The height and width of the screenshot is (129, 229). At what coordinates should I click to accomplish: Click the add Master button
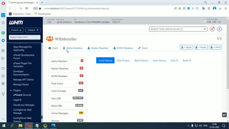coord(201,47)
